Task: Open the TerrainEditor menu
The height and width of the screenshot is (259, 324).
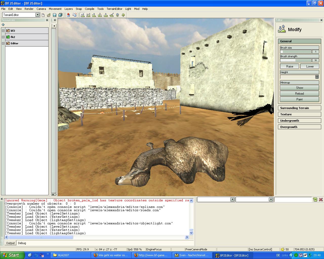Action: click(x=114, y=9)
